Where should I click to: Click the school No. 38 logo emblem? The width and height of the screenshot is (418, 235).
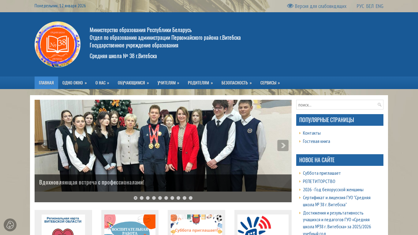[x=58, y=44]
